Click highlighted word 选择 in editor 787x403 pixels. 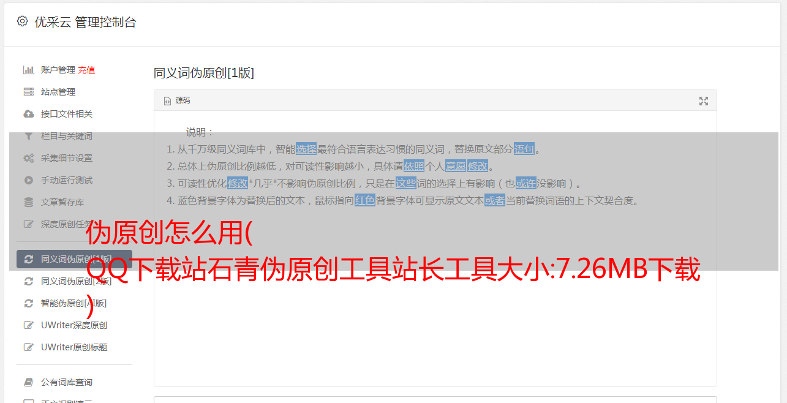click(x=306, y=149)
